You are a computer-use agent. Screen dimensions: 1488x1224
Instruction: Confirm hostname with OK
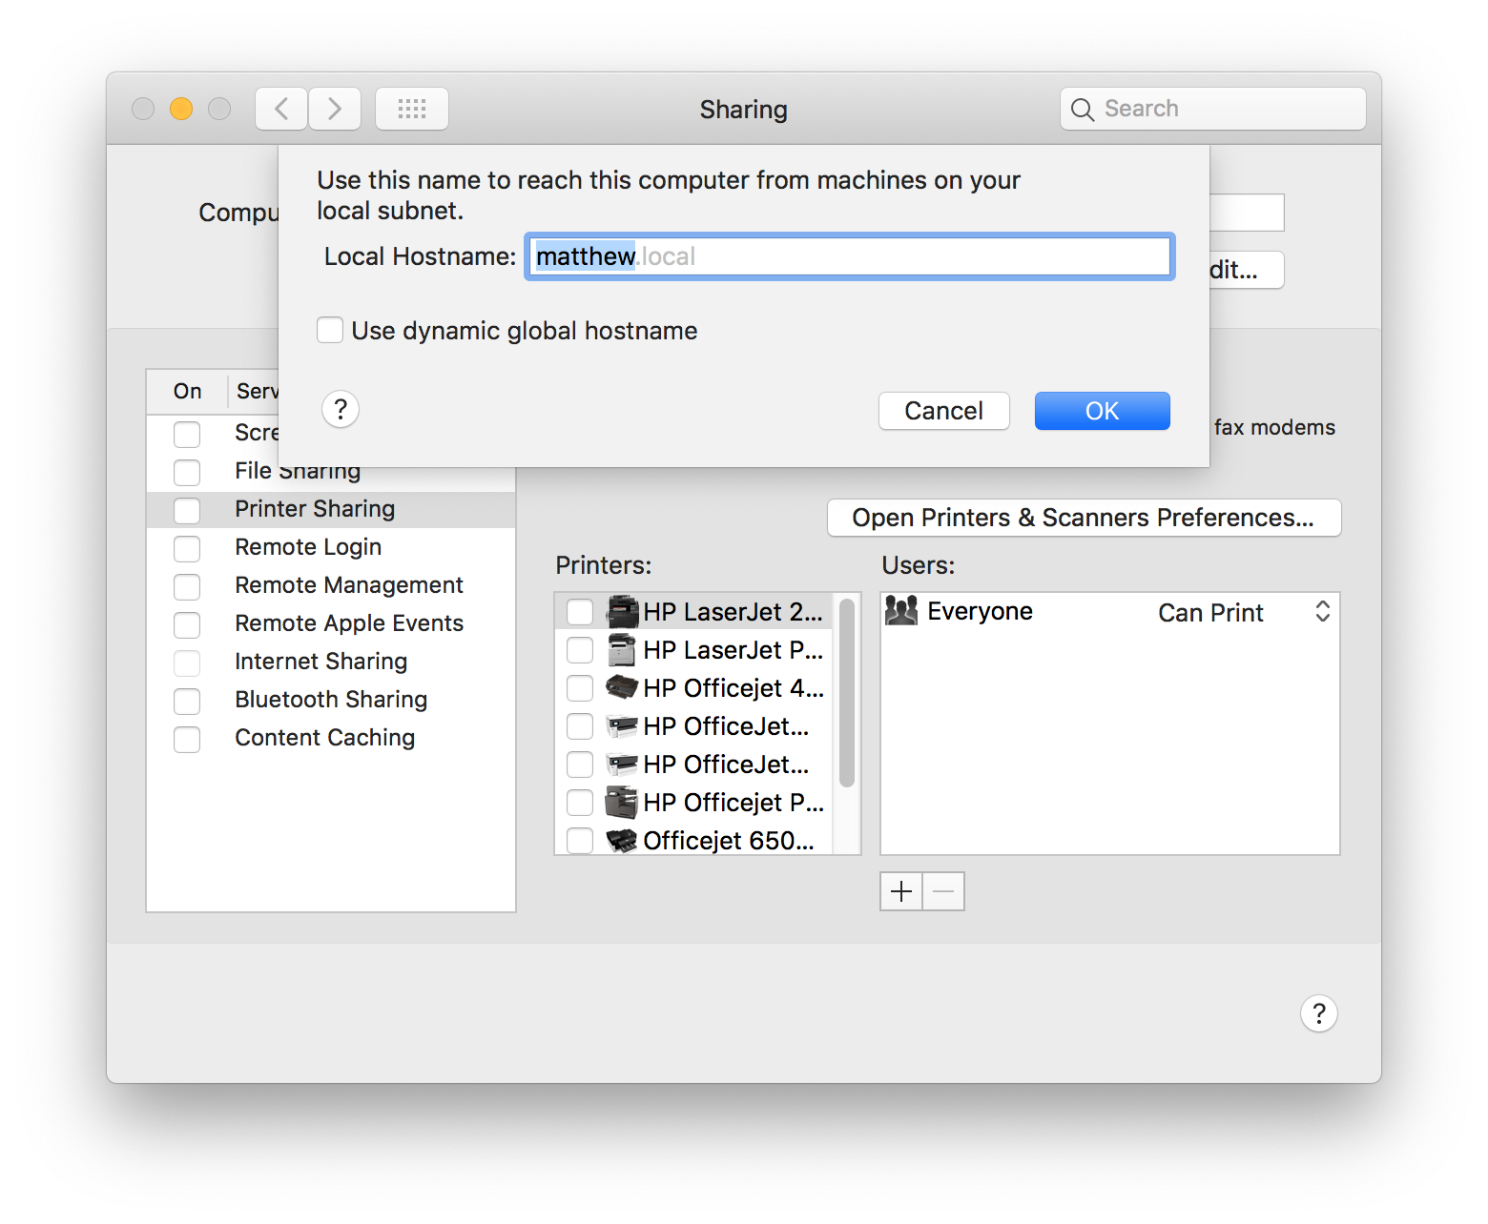point(1103,411)
